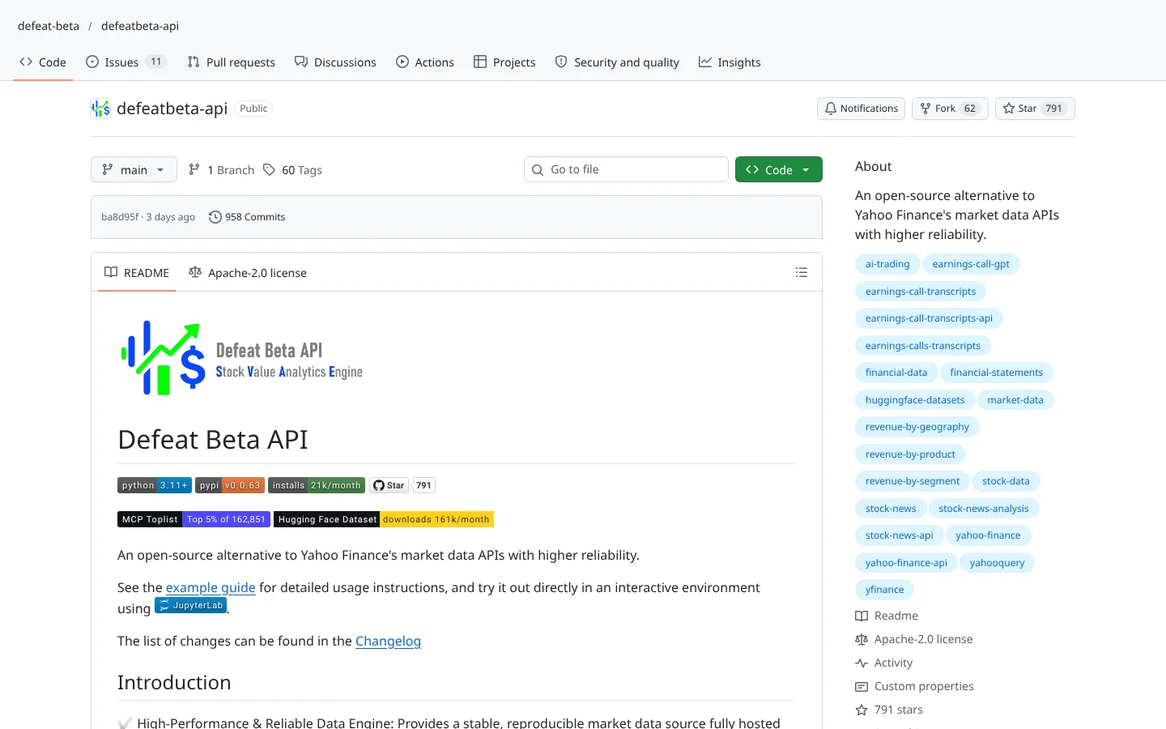Fork the repository using Fork button

(x=950, y=109)
